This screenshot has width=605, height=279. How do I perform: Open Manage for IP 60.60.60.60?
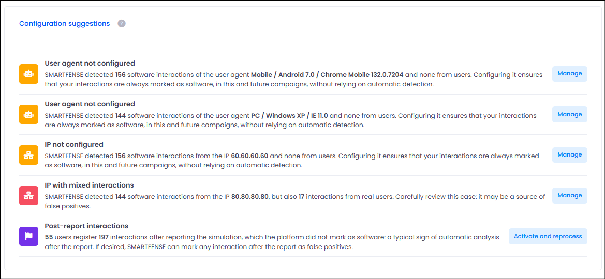point(569,155)
